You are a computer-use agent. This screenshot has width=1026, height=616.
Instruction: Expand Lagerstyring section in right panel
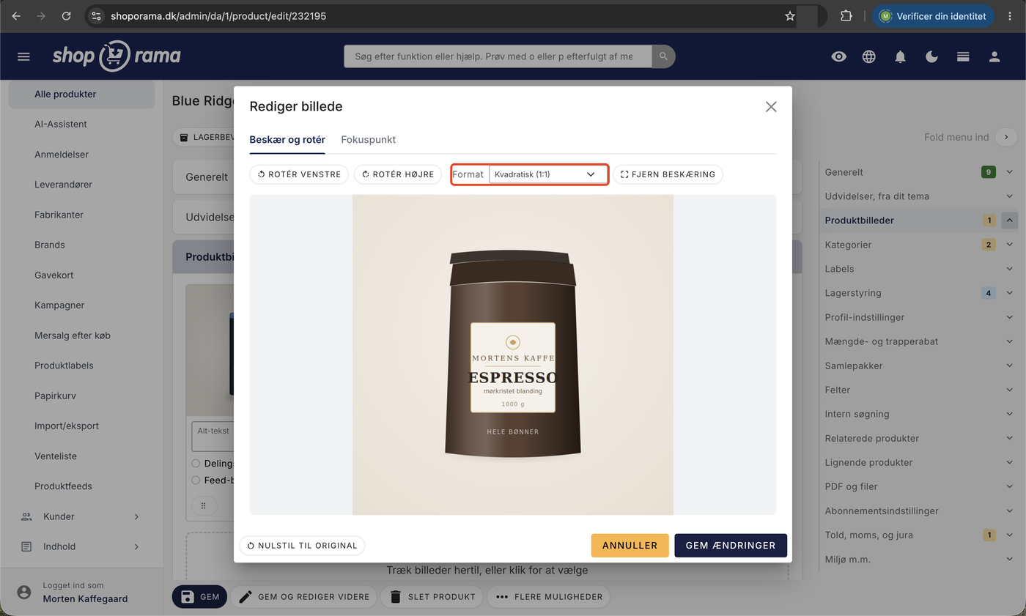click(1009, 293)
